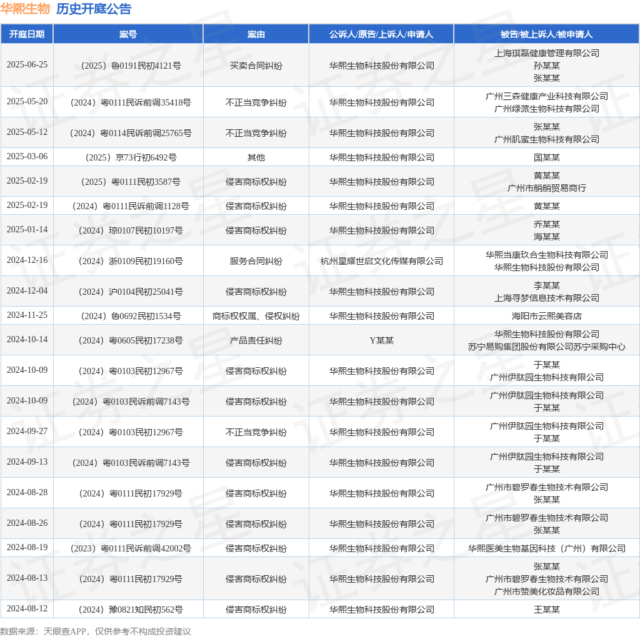
Task: Click defendant 海某某
Action: point(546,237)
